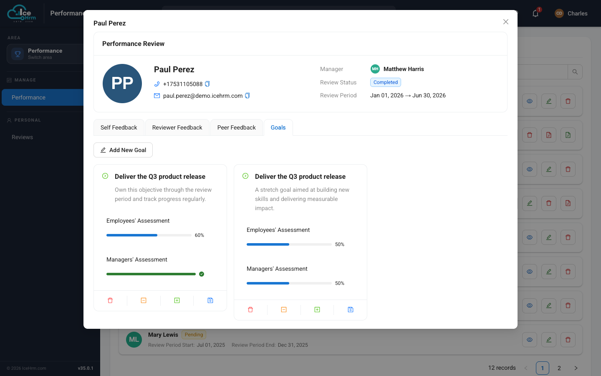Image resolution: width=601 pixels, height=376 pixels.
Task: Copy the paul.perez@demo.icehrm.com email address
Action: (x=247, y=96)
